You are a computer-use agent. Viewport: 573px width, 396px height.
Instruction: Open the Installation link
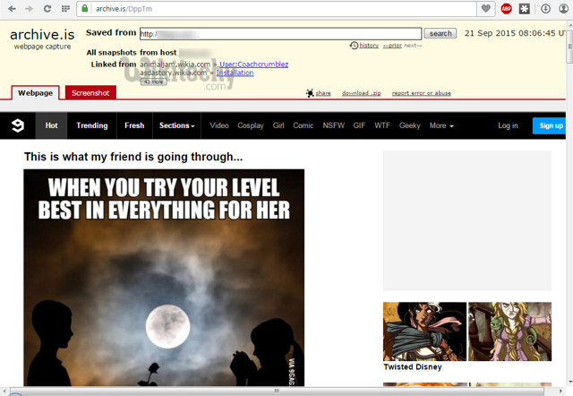(235, 73)
